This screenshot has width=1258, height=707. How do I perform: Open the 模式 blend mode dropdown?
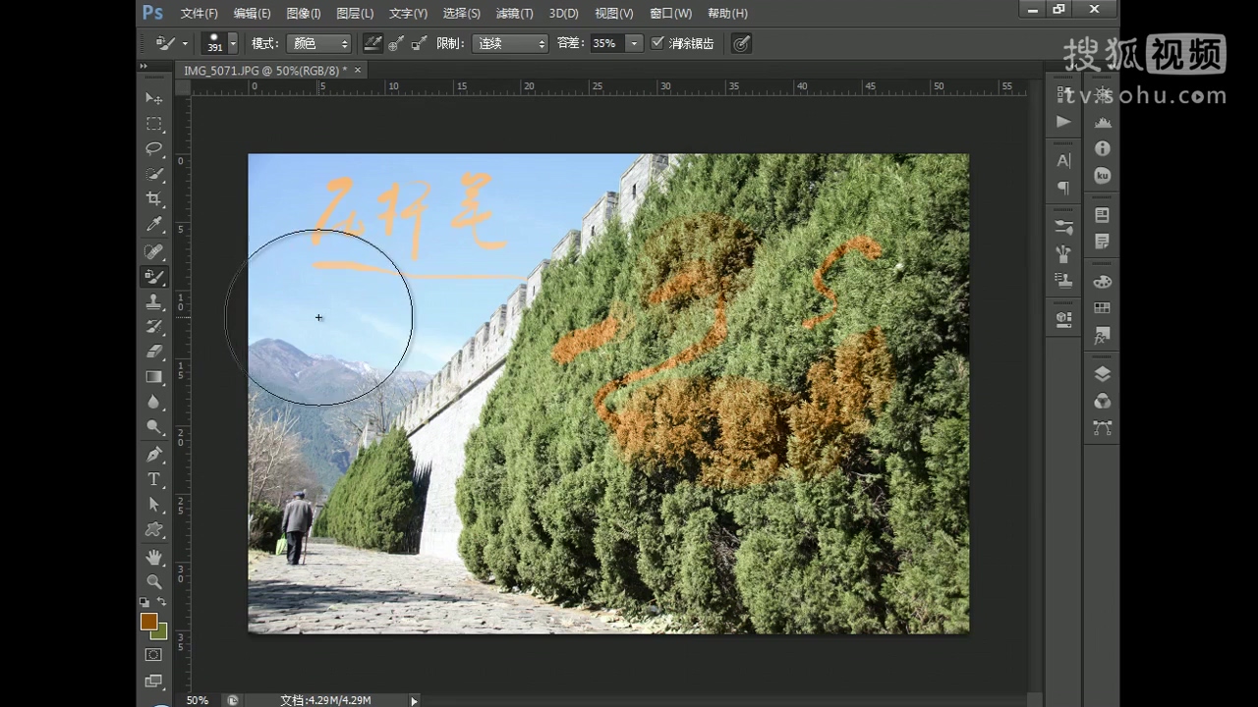(319, 43)
